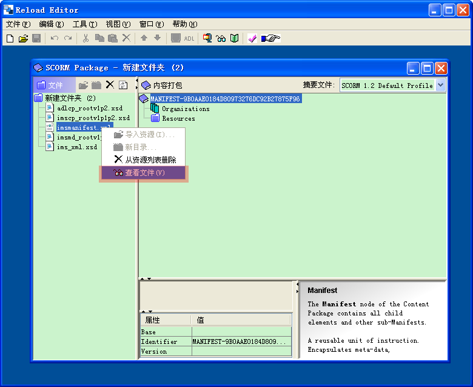Click the Identifier attribute name cell

[166, 342]
